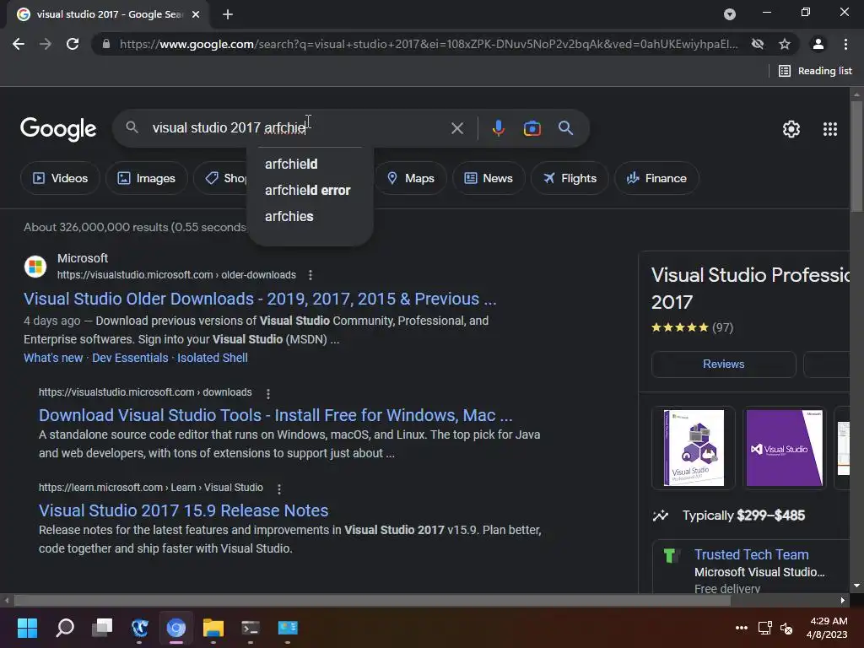The height and width of the screenshot is (648, 864).
Task: Open File Explorer from the taskbar
Action: pyautogui.click(x=213, y=628)
